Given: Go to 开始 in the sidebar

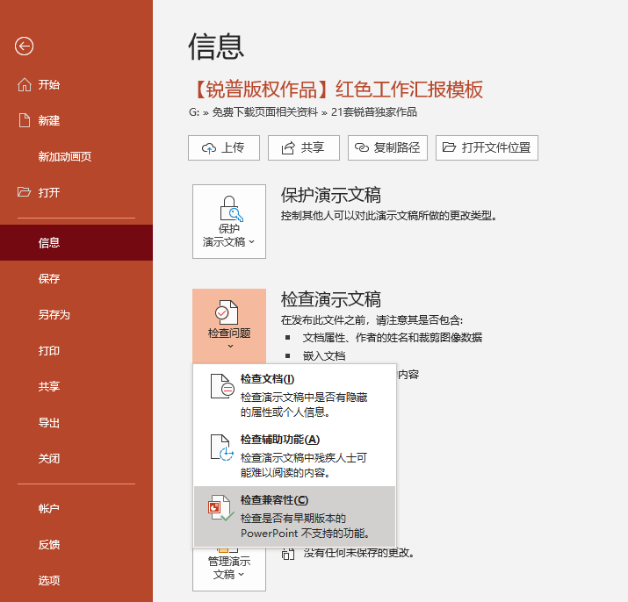Looking at the screenshot, I should 76,84.
